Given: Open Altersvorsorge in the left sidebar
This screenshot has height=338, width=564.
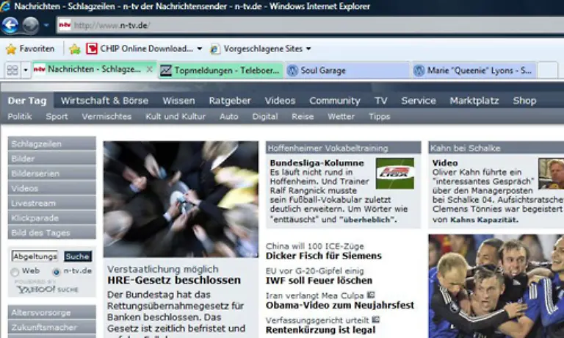Looking at the screenshot, I should [52, 312].
